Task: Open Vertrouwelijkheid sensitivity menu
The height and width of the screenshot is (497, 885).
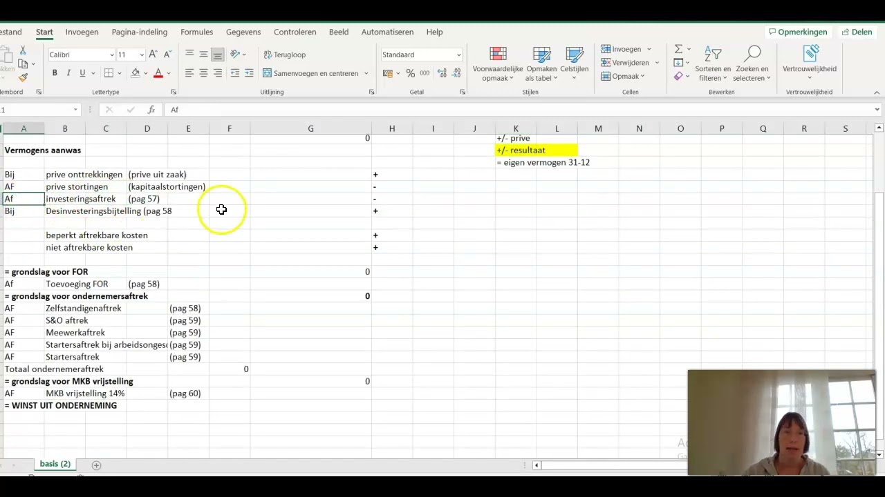Action: point(810,61)
